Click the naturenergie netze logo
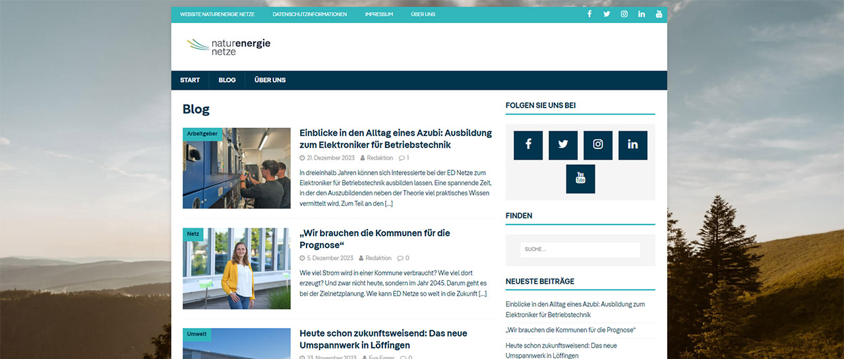This screenshot has height=359, width=844. pyautogui.click(x=228, y=46)
